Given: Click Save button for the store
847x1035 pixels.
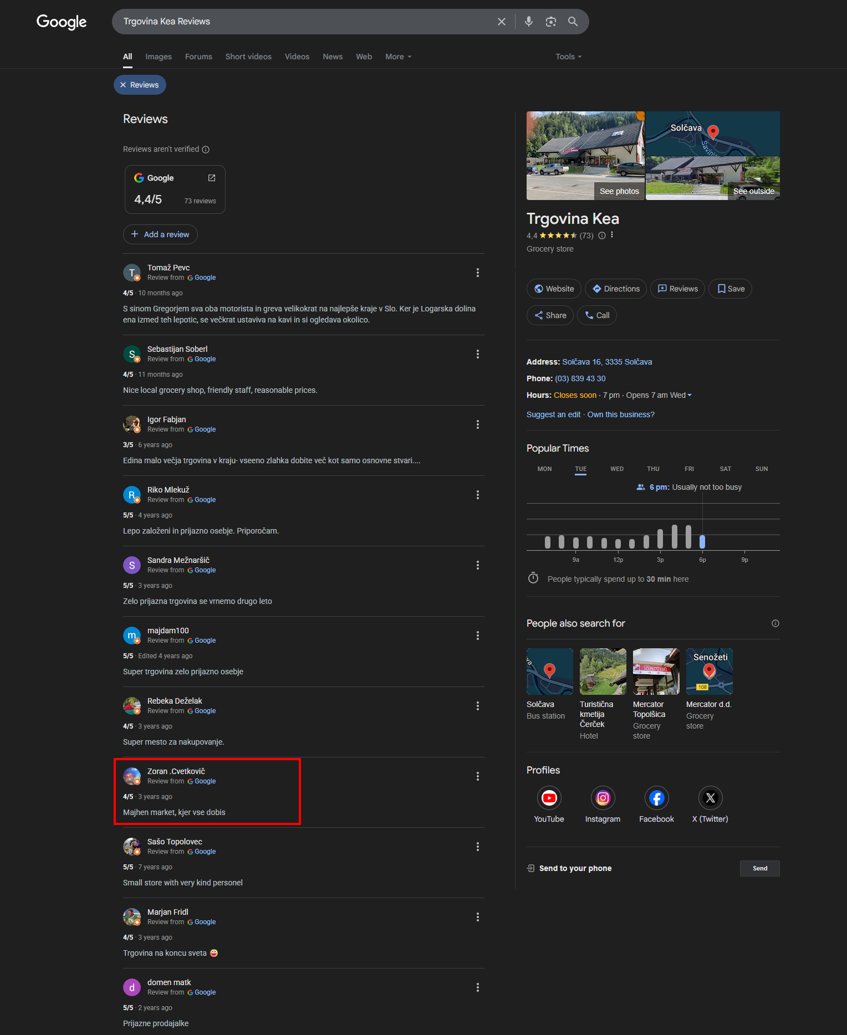Looking at the screenshot, I should point(731,289).
